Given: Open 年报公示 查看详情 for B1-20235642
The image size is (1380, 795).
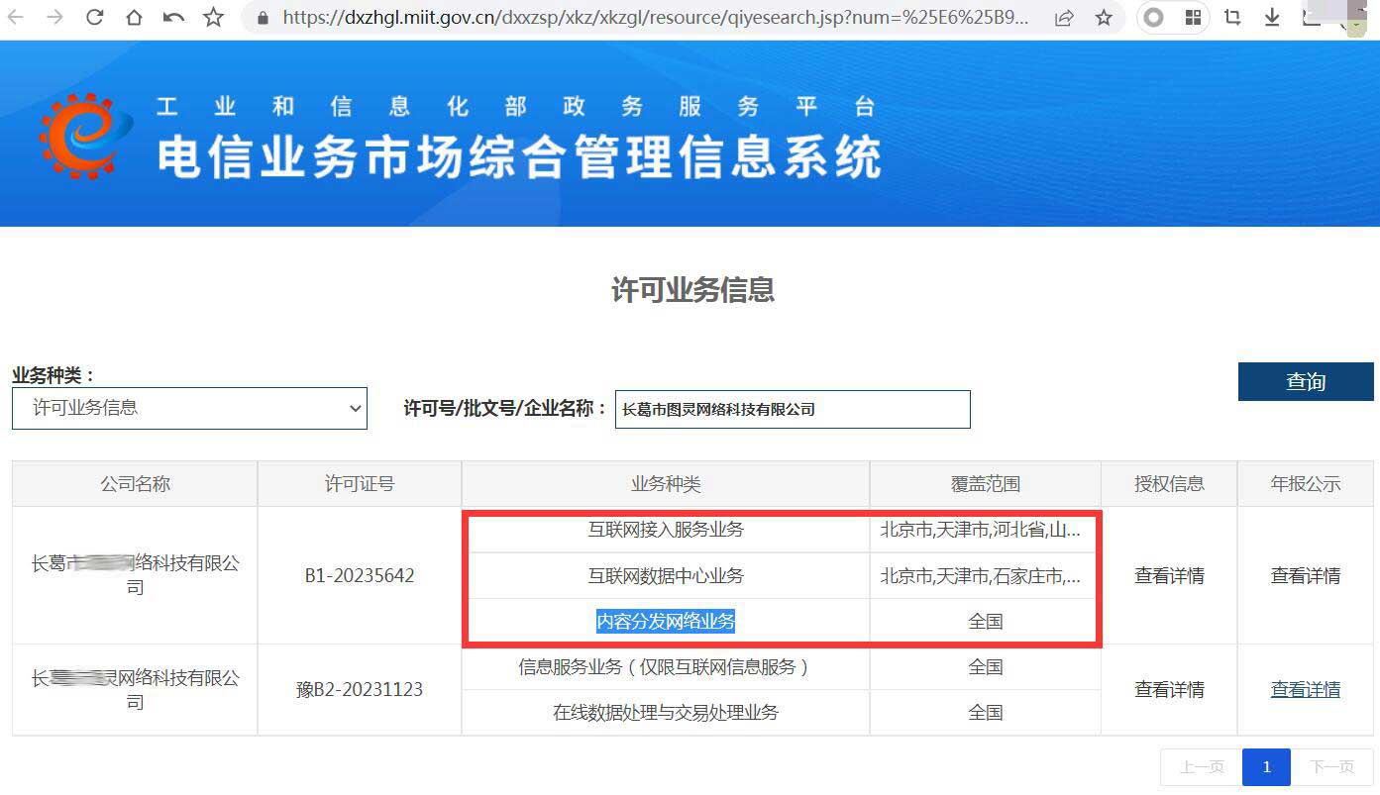Looking at the screenshot, I should [x=1306, y=575].
